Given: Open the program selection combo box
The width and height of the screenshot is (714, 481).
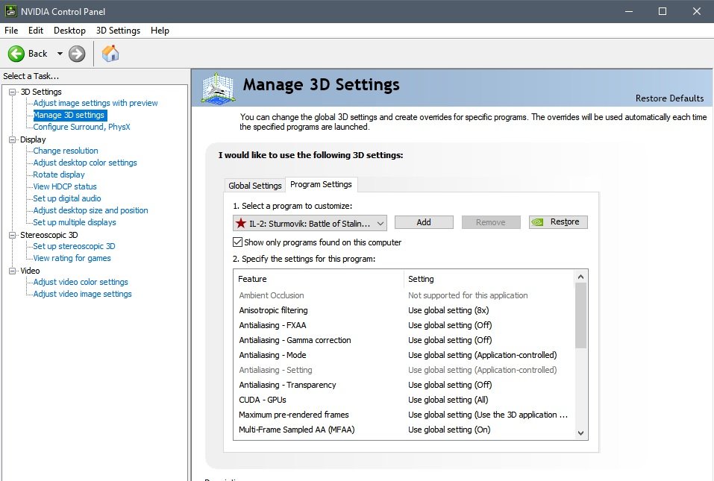Looking at the screenshot, I should 310,223.
